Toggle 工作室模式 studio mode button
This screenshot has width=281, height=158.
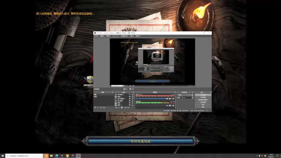click(x=203, y=102)
